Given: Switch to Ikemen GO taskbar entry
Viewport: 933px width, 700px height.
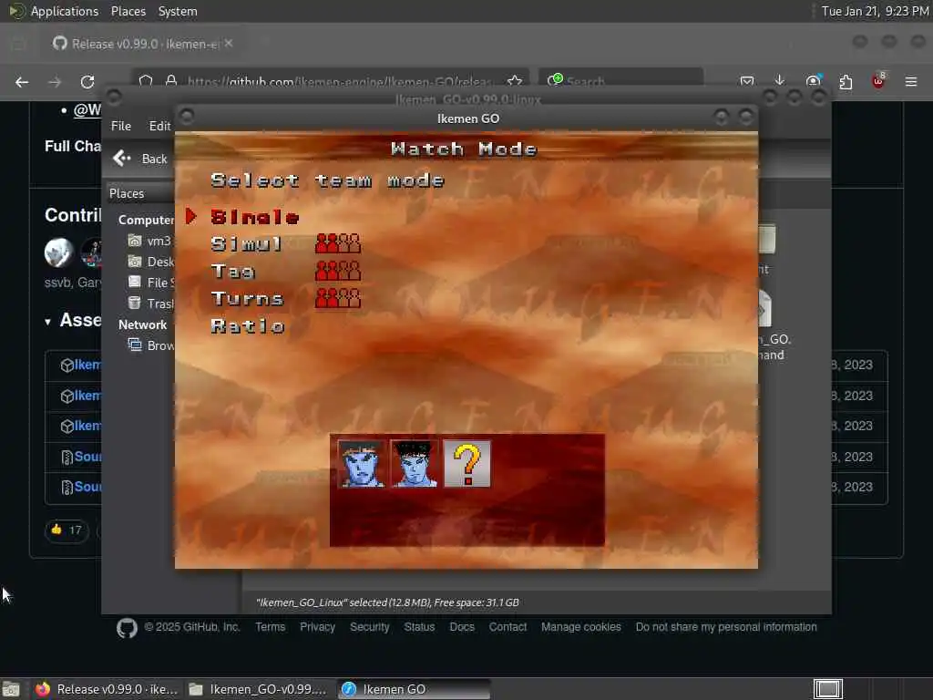Looking at the screenshot, I should click(415, 689).
